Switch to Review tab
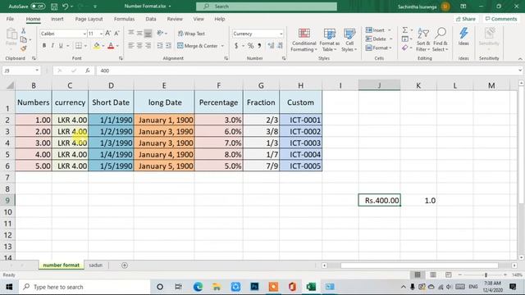Viewport: 525px width, 295px height. tap(175, 19)
